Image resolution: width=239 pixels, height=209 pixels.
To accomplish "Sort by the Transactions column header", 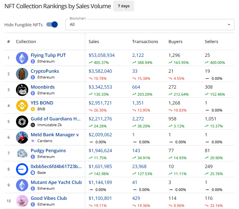I will tap(145, 42).
